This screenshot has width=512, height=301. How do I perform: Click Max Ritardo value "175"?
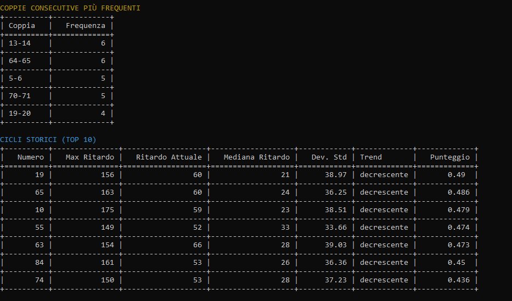[x=108, y=210]
